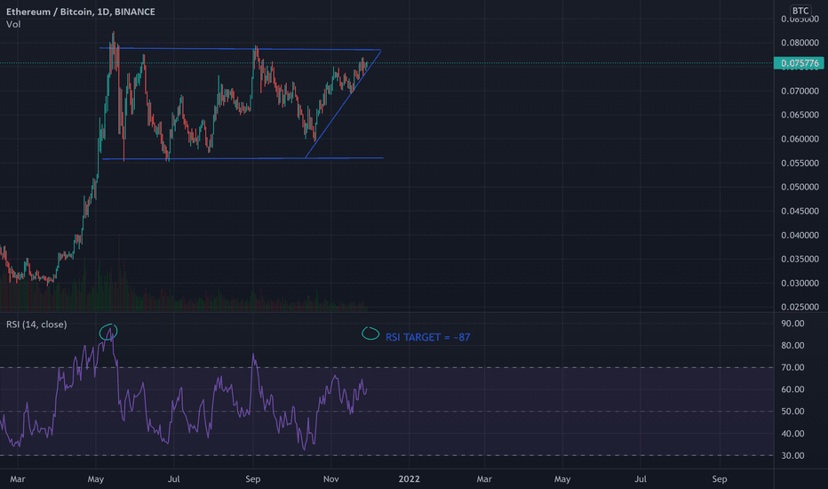Select the RSI TARGET = ~87 text annotation
This screenshot has width=828, height=489.
(x=427, y=337)
